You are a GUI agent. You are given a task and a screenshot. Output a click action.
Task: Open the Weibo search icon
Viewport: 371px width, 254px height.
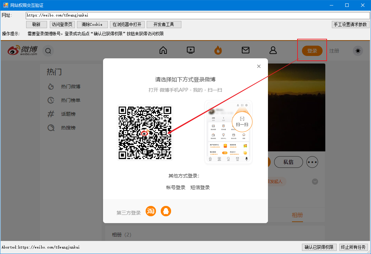click(x=48, y=51)
